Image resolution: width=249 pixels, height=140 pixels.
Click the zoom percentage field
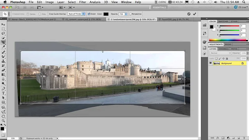(13, 138)
